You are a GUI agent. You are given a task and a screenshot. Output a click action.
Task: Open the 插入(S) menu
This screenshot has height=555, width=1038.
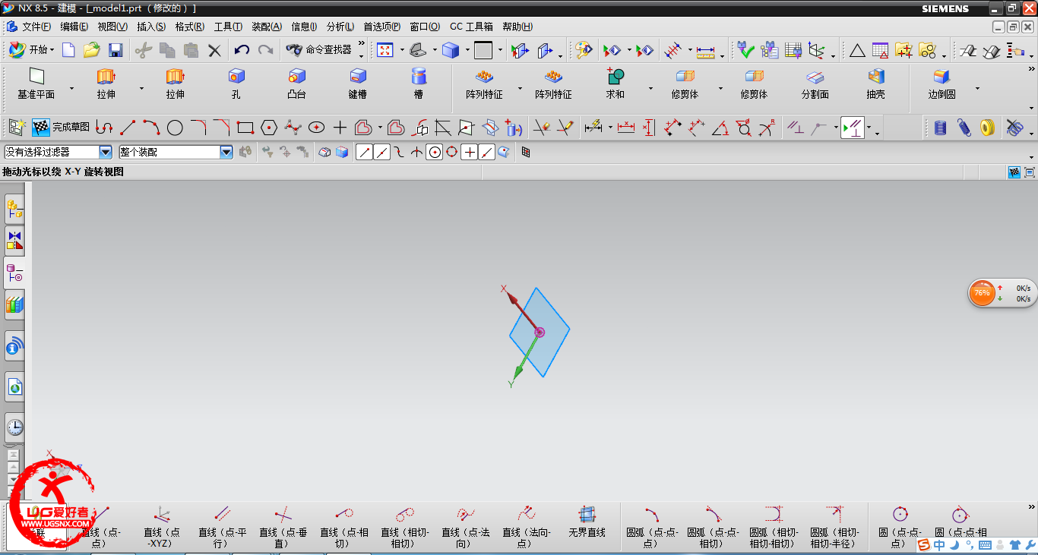pyautogui.click(x=151, y=27)
